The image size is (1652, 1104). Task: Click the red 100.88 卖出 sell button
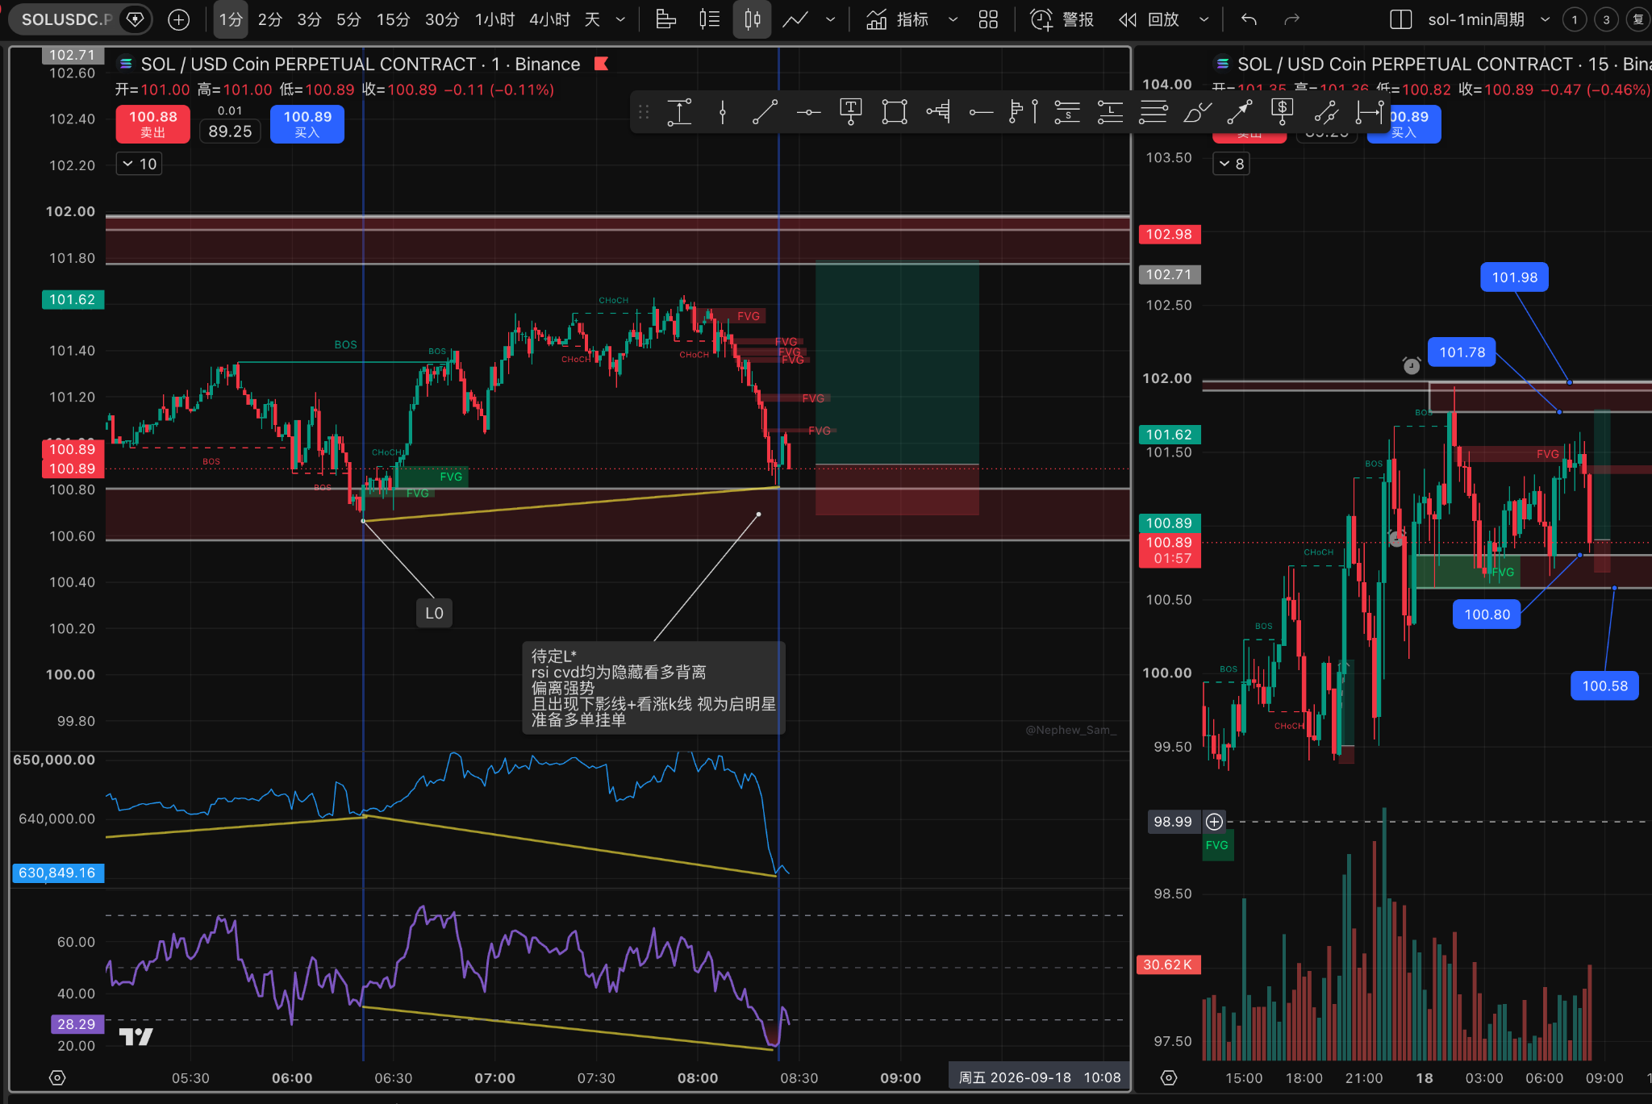coord(153,124)
